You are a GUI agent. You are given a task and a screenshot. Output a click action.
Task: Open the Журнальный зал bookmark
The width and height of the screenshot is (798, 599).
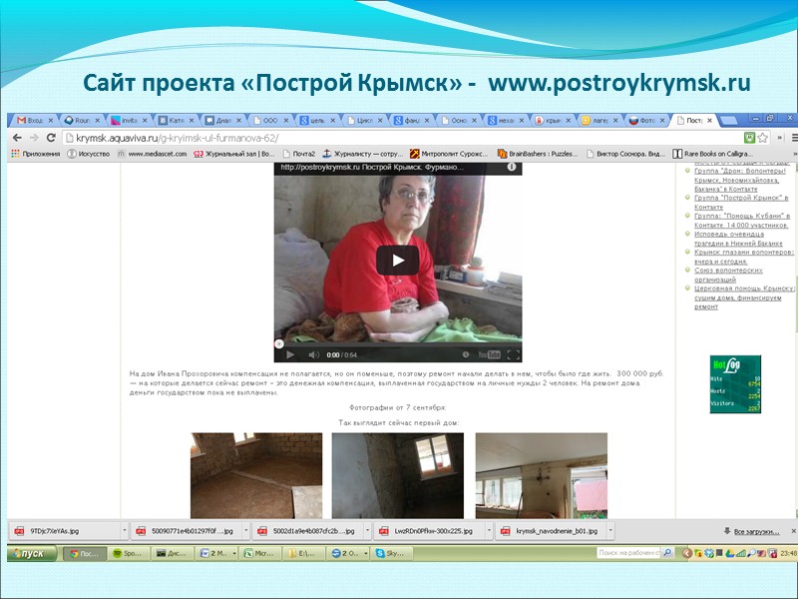tap(234, 154)
